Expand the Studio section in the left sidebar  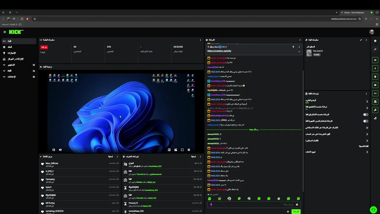(x=4, y=65)
